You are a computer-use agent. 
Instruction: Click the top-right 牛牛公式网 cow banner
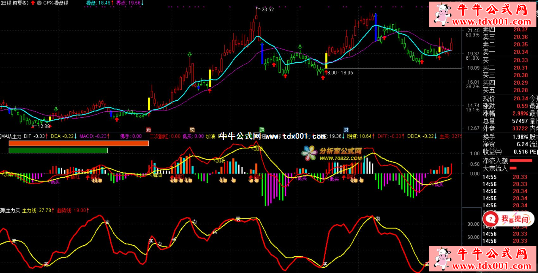tap(482, 15)
